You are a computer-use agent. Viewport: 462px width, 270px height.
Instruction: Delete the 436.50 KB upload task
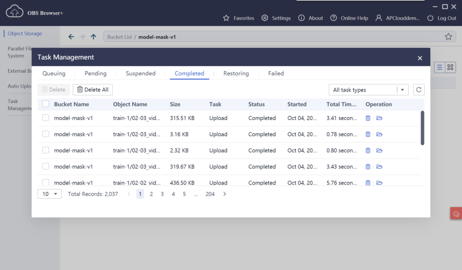(x=368, y=183)
